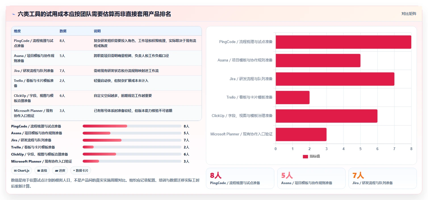428x200 pixels.
Task: Click the ClickUp bar in the chart
Action: tap(326, 116)
